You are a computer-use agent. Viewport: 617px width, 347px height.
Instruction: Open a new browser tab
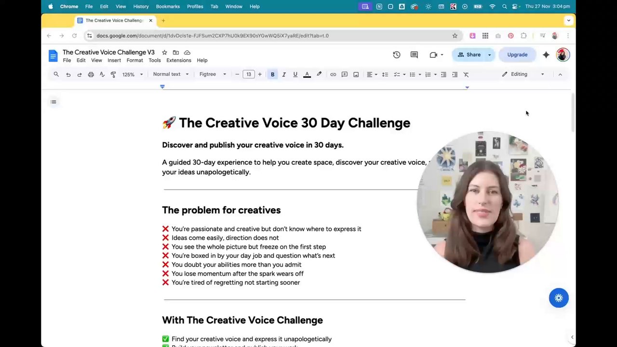163,21
